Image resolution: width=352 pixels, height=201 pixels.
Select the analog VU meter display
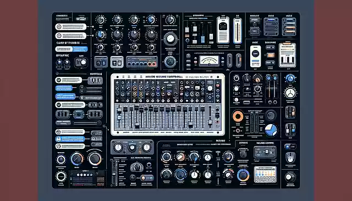(x=209, y=61)
